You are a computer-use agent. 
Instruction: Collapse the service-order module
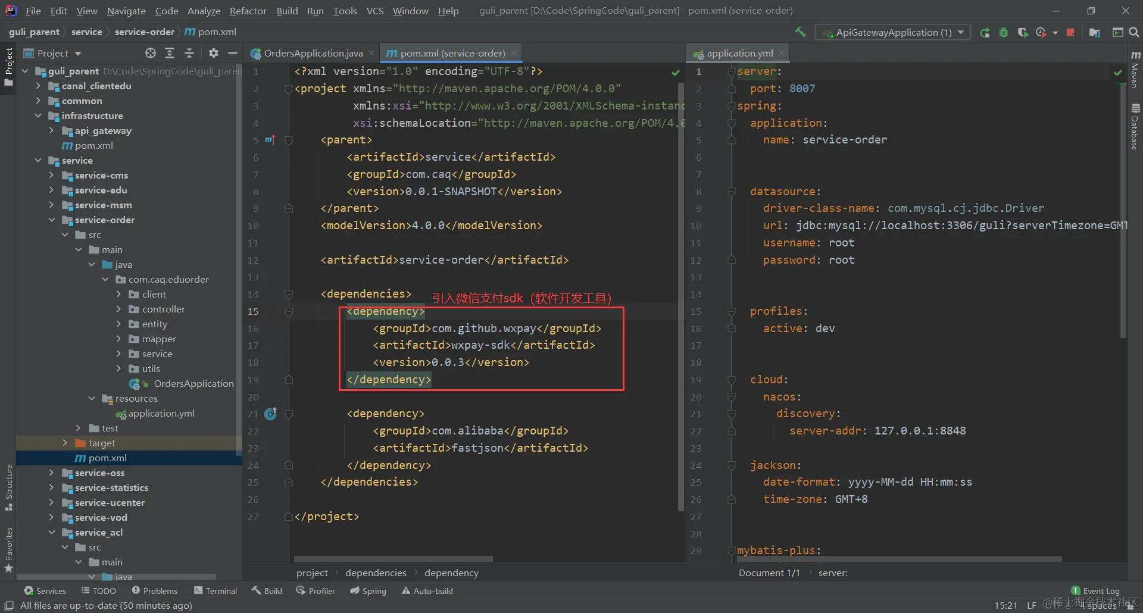click(x=51, y=220)
